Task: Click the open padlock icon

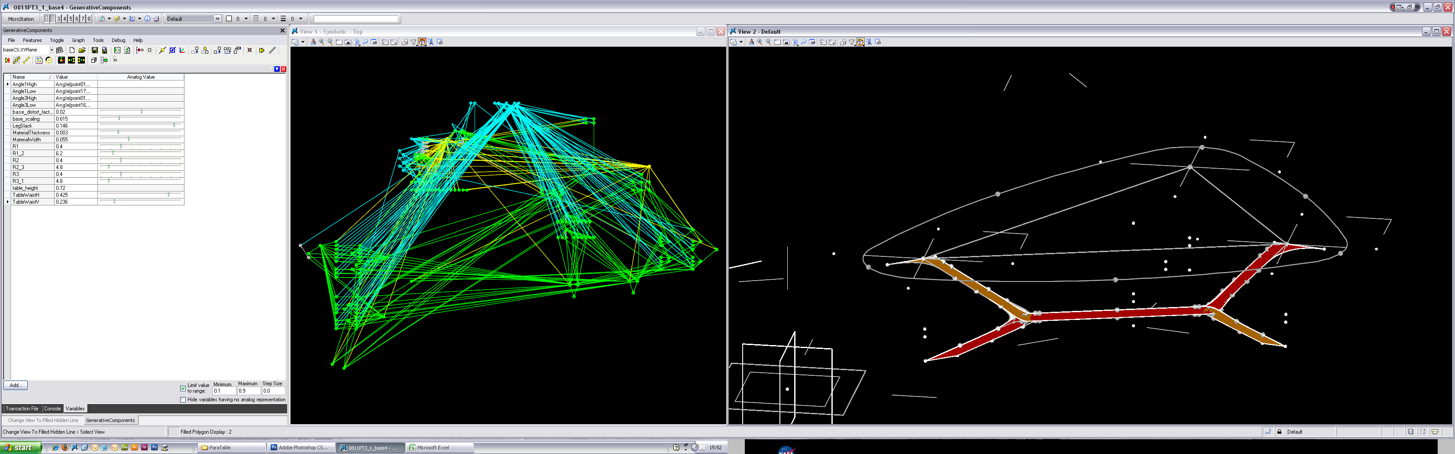Action: pos(115,59)
